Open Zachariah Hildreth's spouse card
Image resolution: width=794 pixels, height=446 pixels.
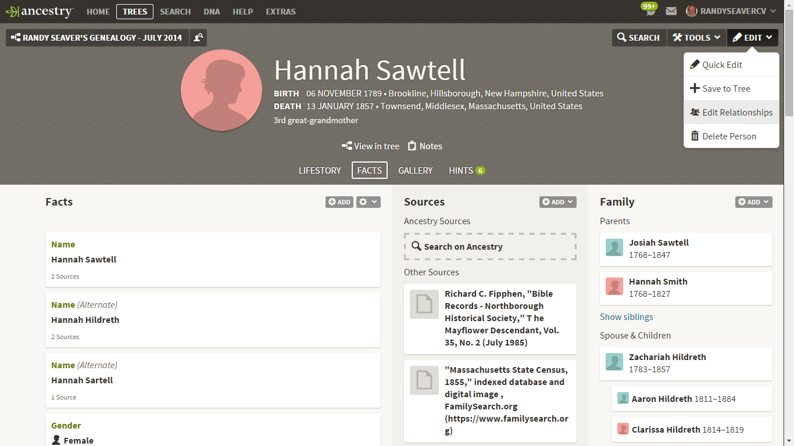686,364
